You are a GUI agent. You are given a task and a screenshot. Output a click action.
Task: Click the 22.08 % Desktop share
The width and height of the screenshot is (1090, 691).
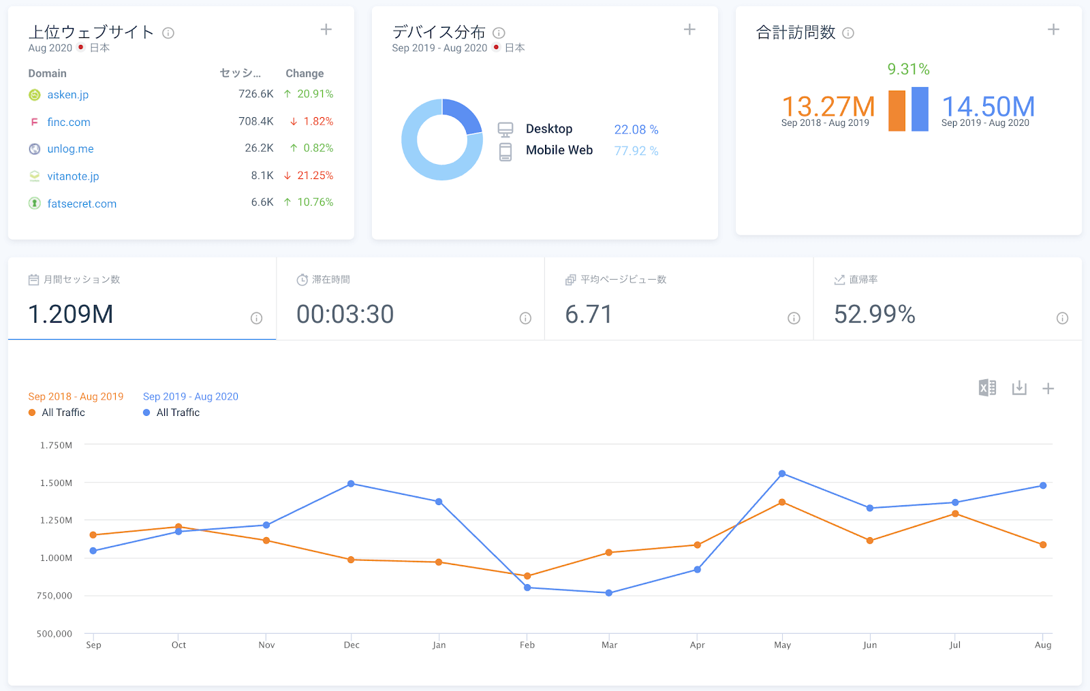point(636,129)
